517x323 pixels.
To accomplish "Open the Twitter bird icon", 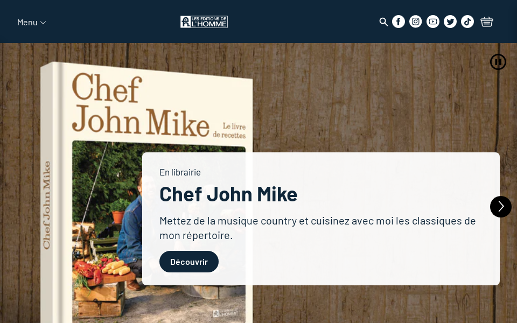I will click(450, 22).
